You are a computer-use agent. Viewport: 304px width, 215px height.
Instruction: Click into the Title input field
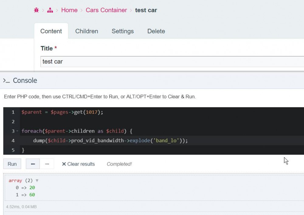172,62
